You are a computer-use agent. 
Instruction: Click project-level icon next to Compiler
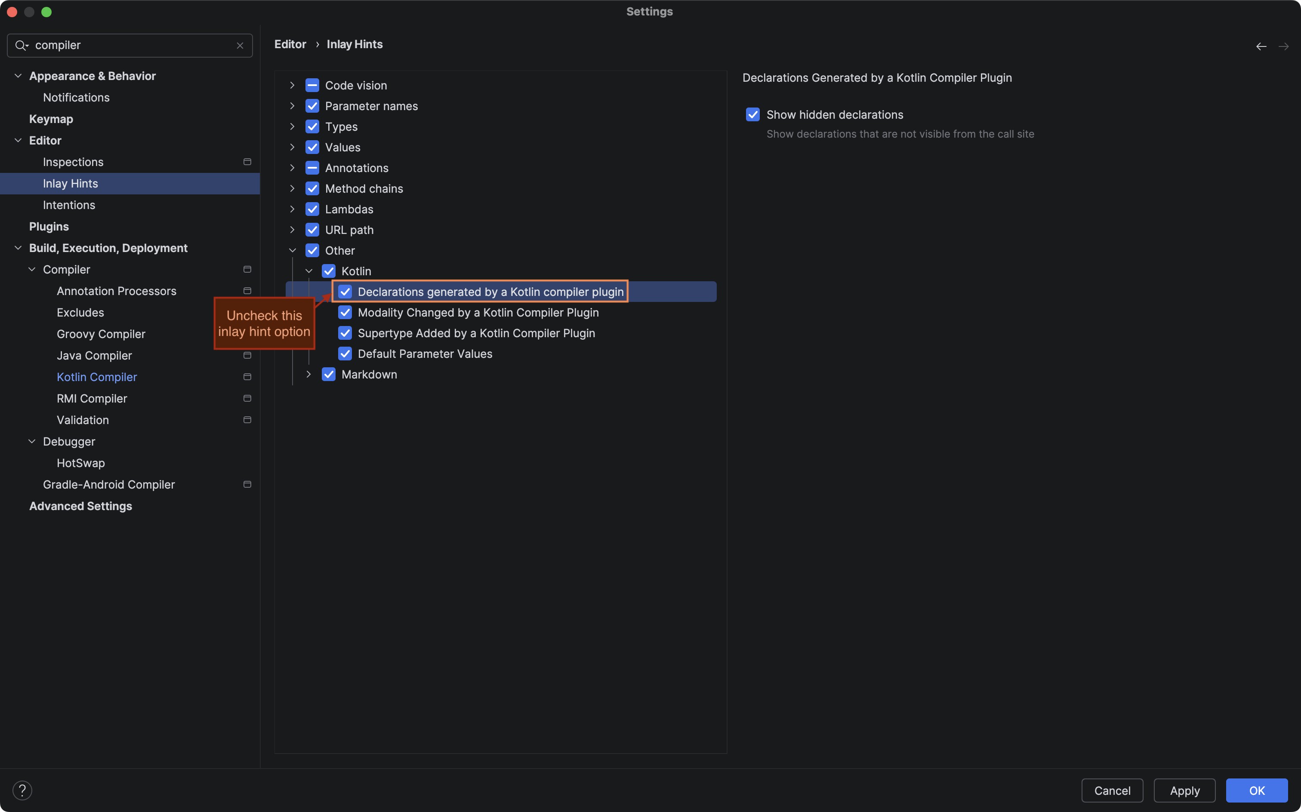(x=247, y=269)
